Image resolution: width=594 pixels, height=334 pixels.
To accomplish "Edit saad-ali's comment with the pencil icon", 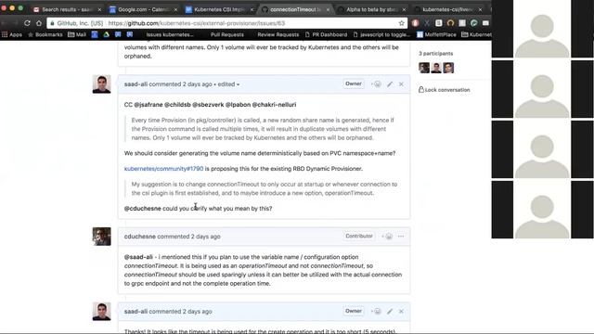I will tap(390, 84).
